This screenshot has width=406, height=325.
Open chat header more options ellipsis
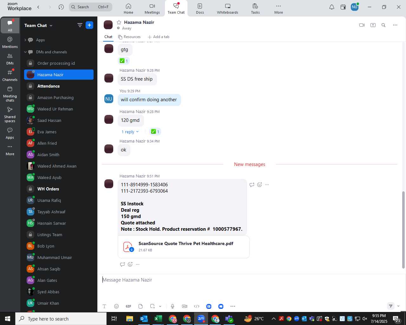[x=395, y=25]
